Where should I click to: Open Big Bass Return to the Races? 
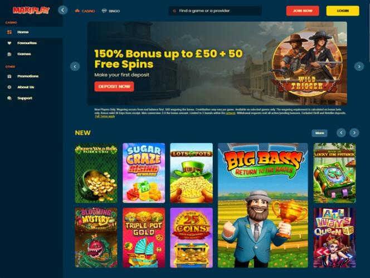pyautogui.click(x=263, y=206)
